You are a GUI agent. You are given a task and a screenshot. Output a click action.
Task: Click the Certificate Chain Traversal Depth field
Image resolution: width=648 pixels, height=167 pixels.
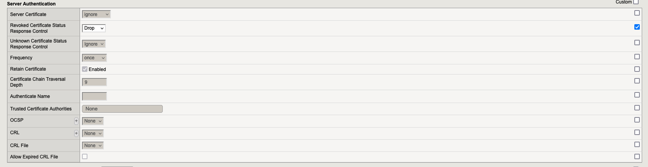coord(94,82)
